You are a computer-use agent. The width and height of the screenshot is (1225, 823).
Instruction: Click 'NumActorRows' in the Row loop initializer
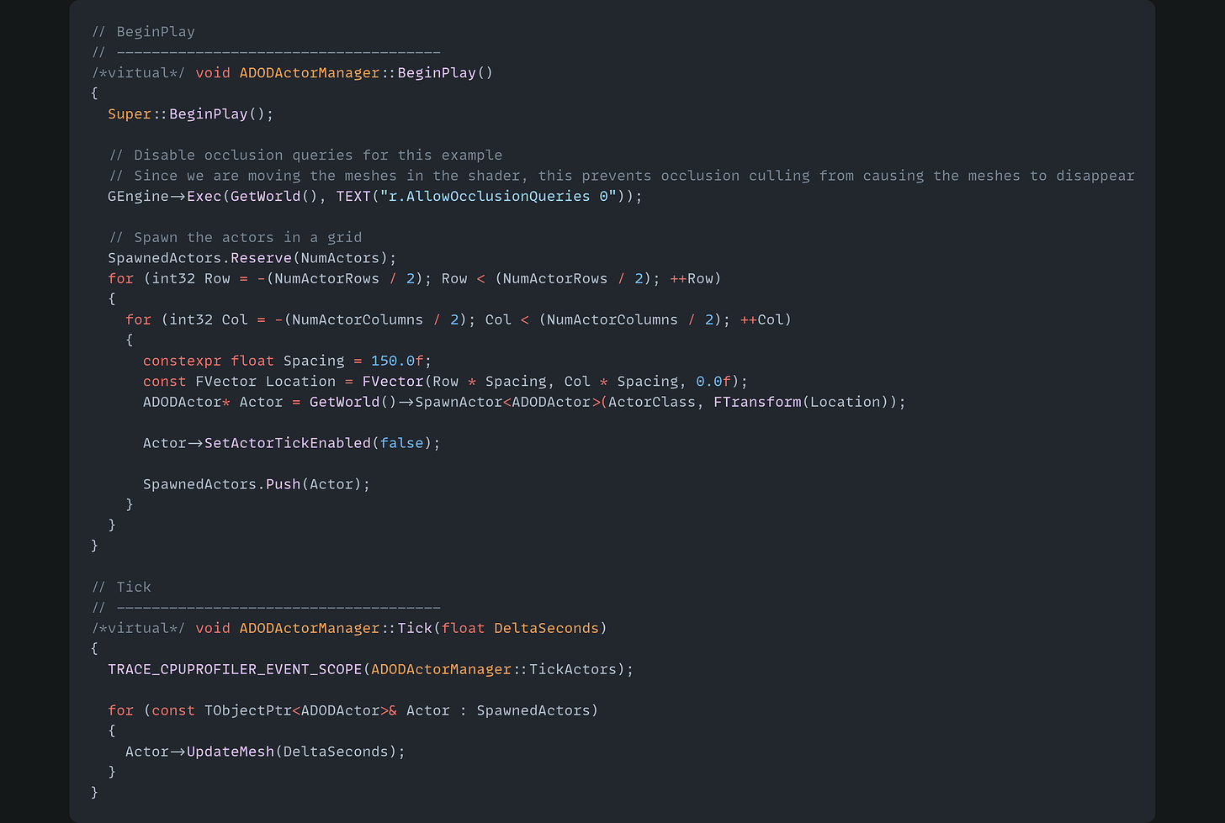[x=326, y=278]
